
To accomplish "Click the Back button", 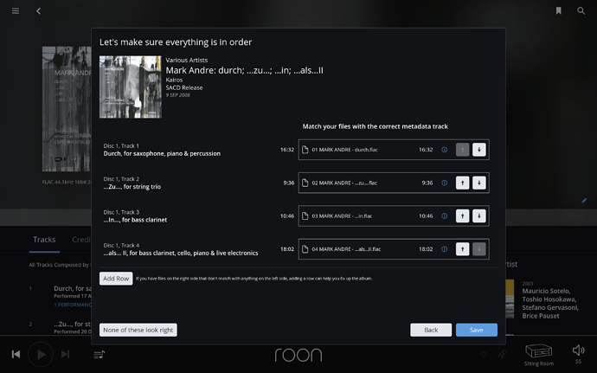I will click(431, 330).
